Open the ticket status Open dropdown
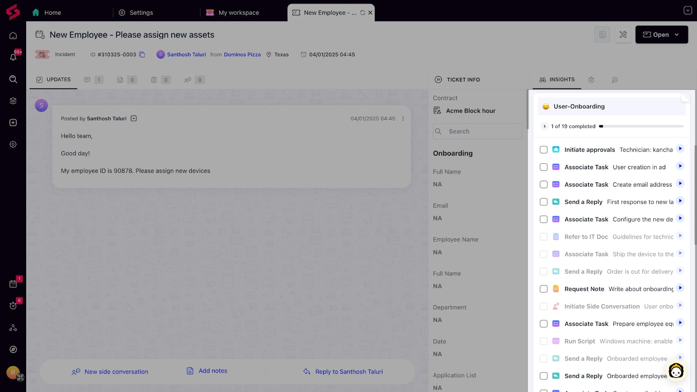Screen dimensions: 697x392 pos(662,35)
